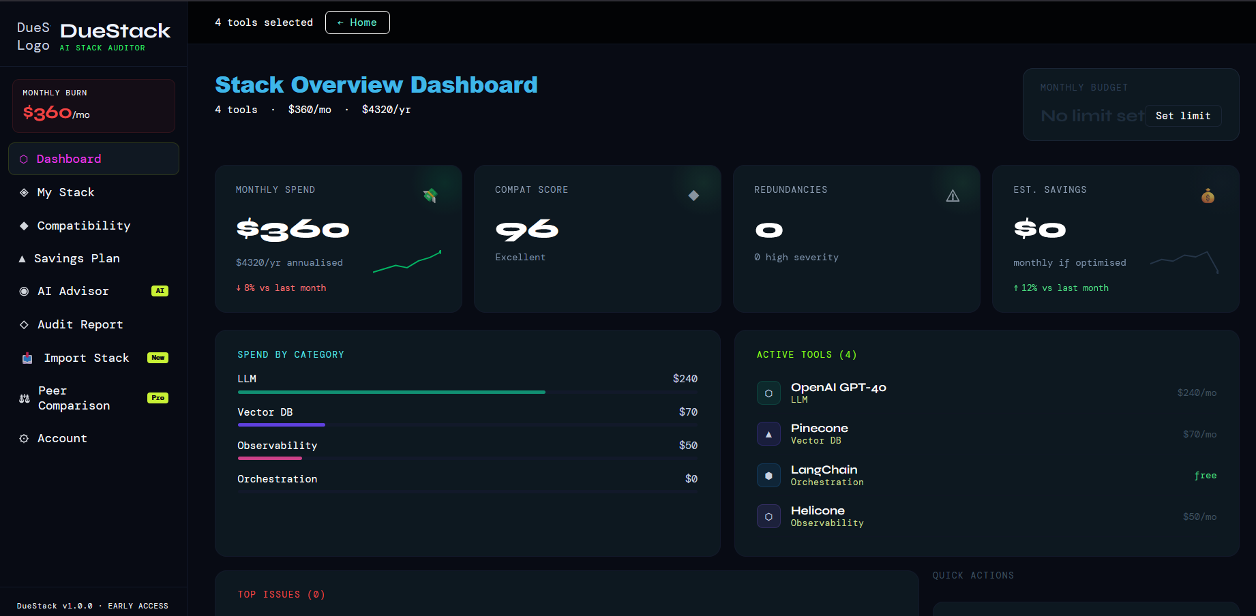The width and height of the screenshot is (1256, 616).
Task: Click the Audit Report diamond outline icon
Action: click(x=24, y=325)
